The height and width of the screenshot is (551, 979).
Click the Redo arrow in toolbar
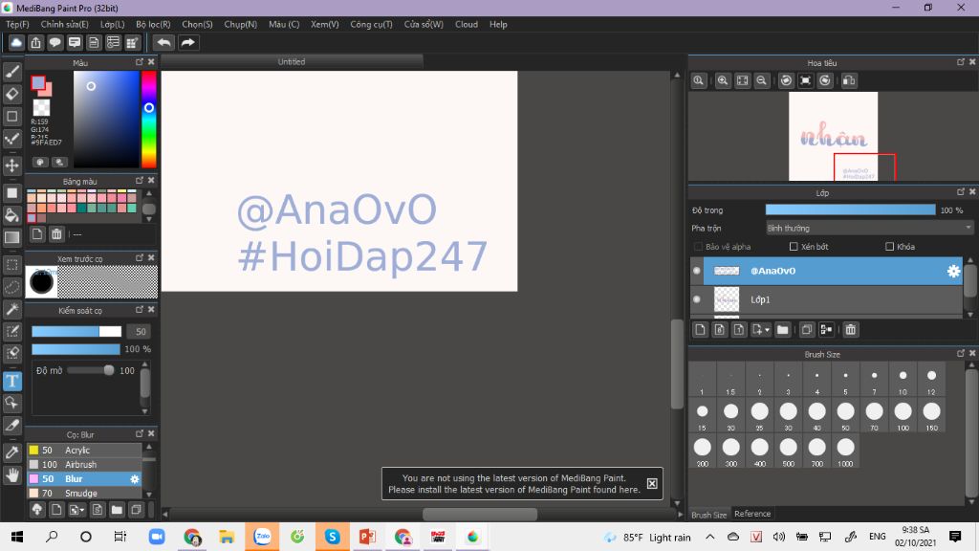187,42
